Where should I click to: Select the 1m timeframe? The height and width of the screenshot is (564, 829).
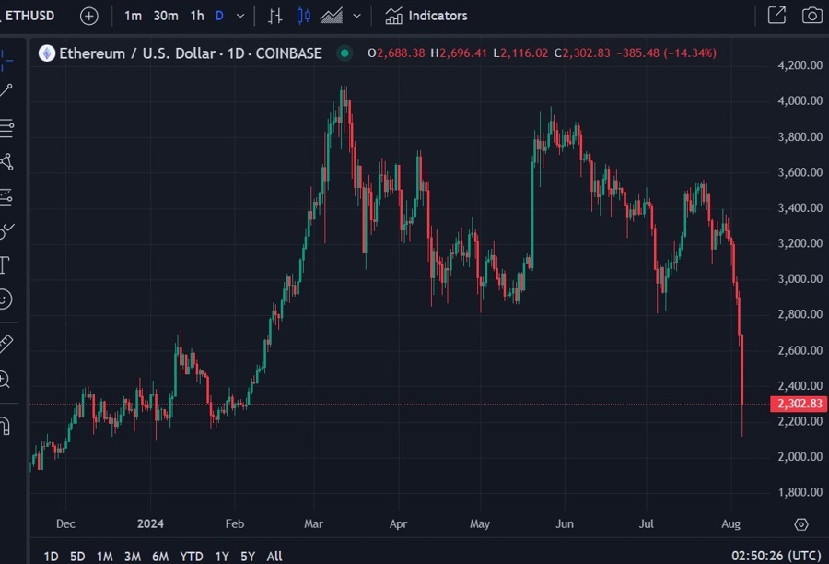133,16
